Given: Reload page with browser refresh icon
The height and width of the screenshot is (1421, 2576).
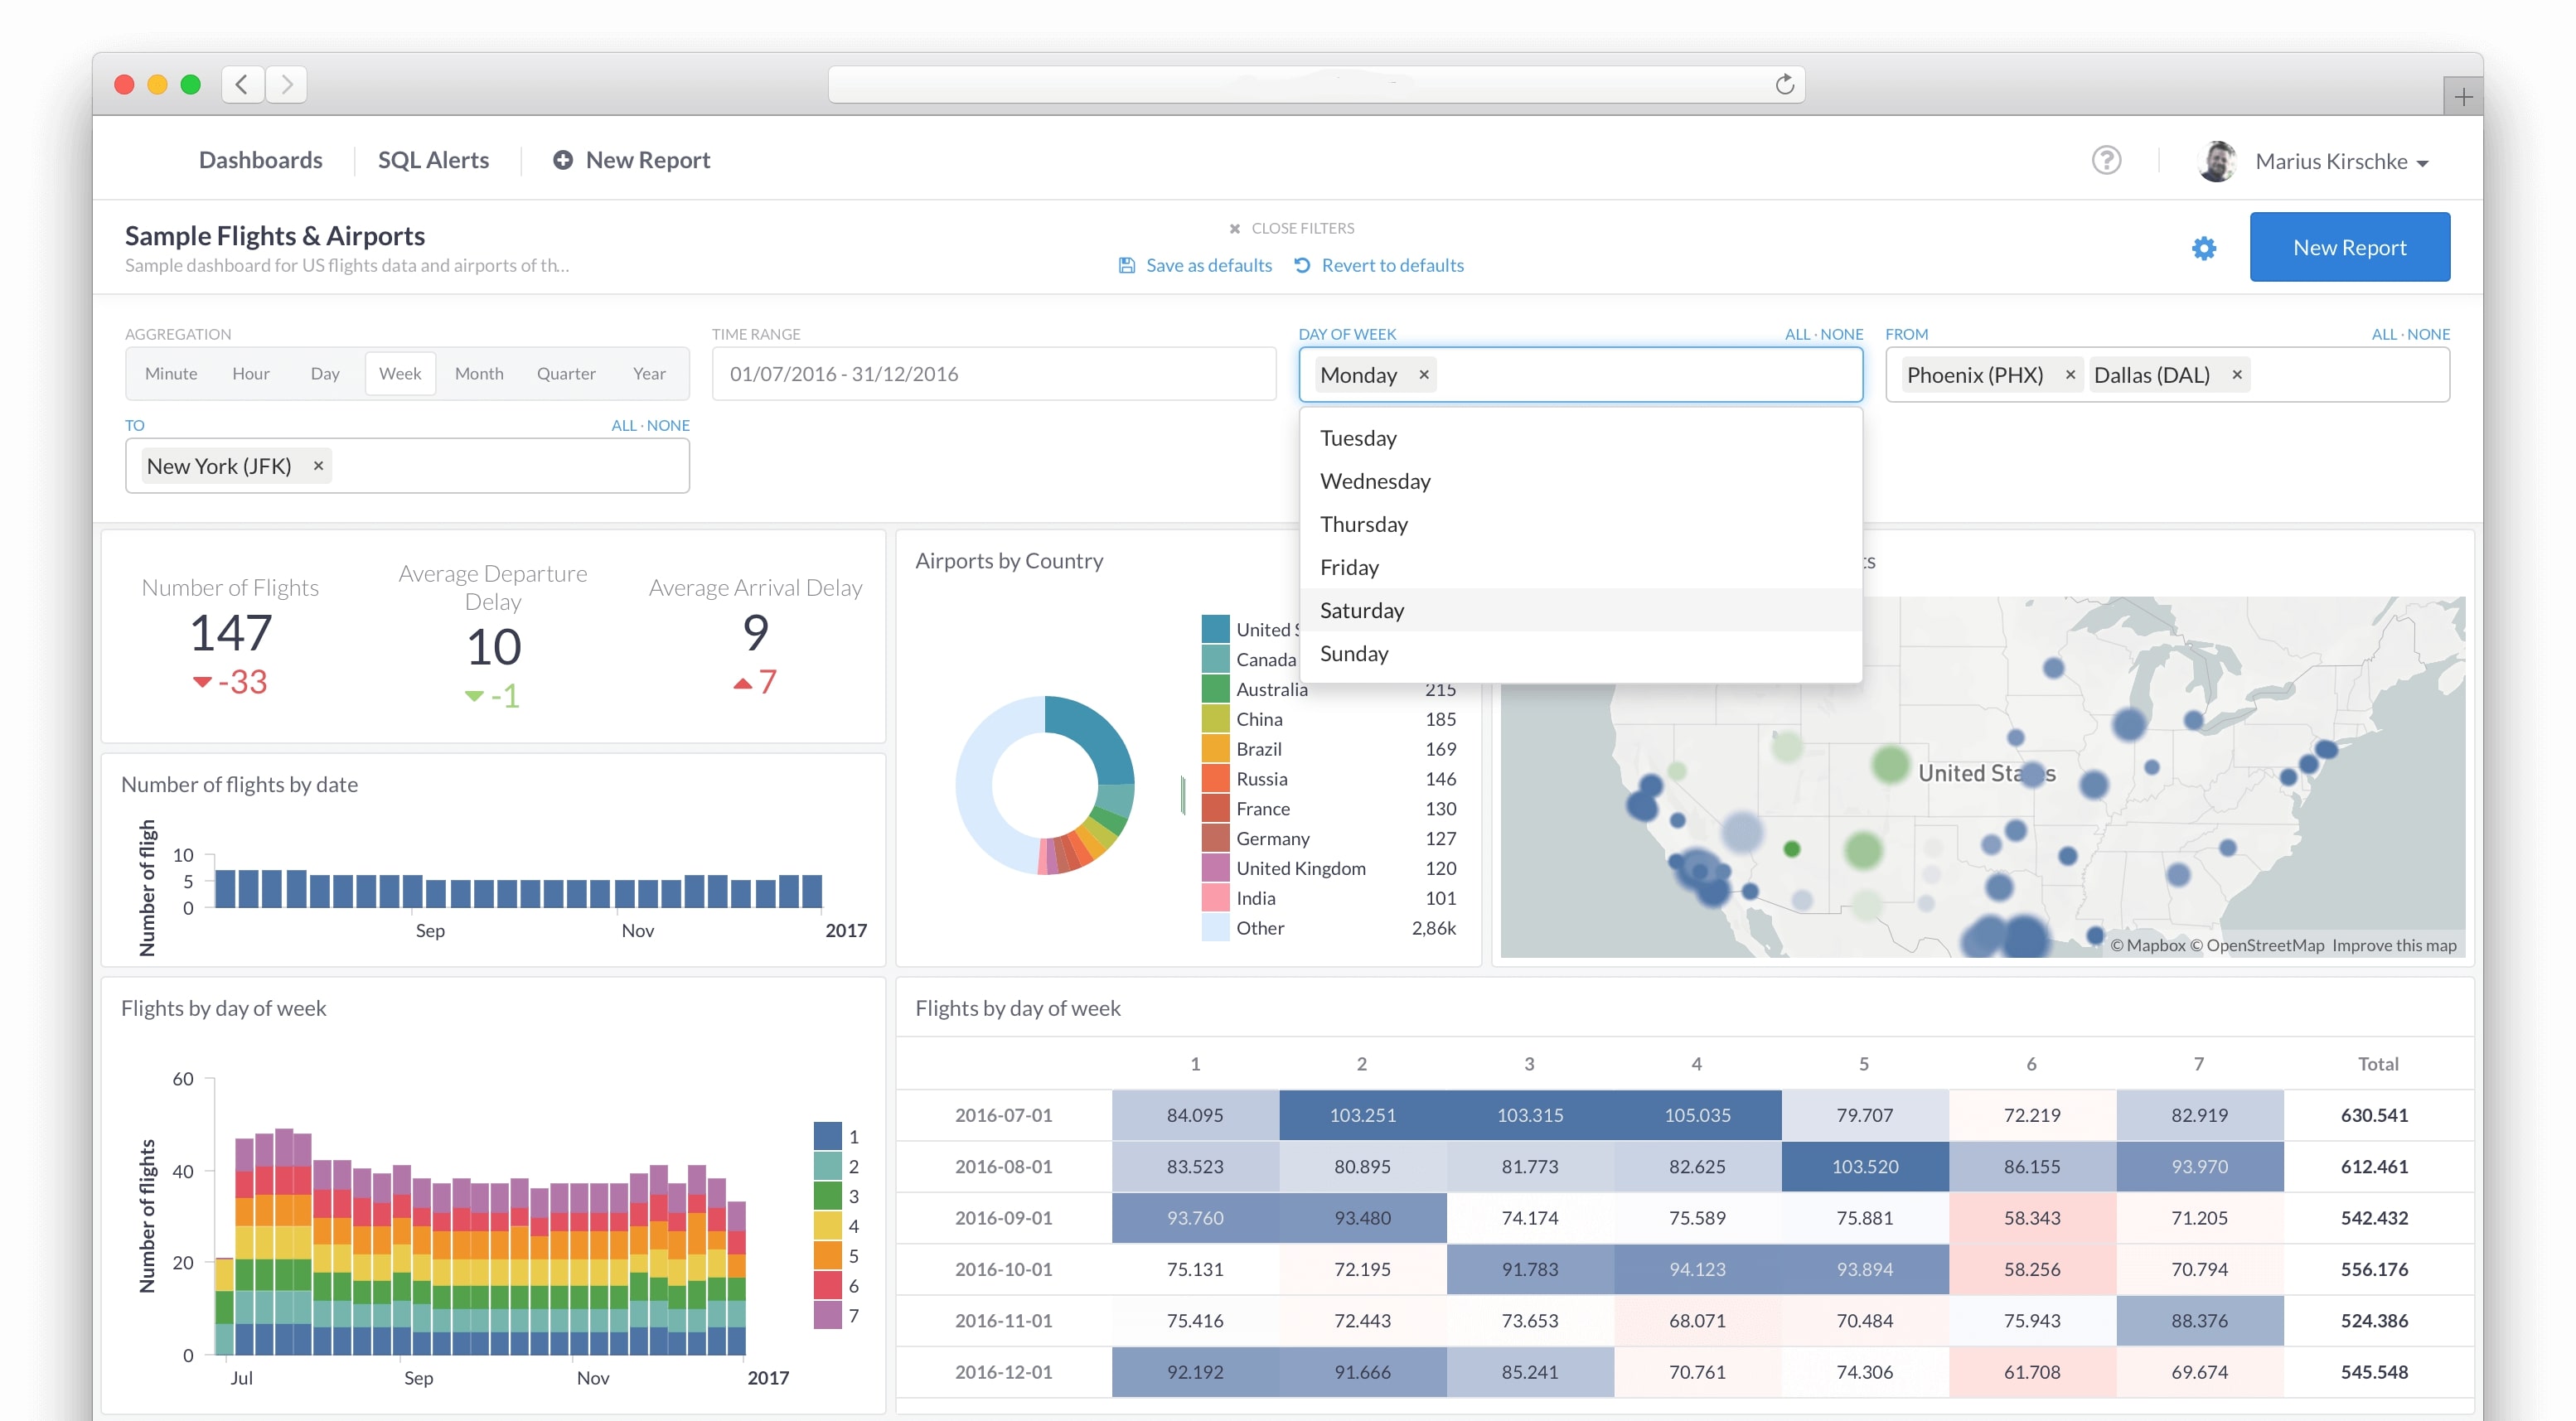Looking at the screenshot, I should click(x=1784, y=85).
